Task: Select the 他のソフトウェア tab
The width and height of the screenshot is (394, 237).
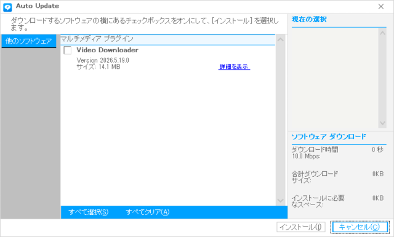Action: point(29,41)
